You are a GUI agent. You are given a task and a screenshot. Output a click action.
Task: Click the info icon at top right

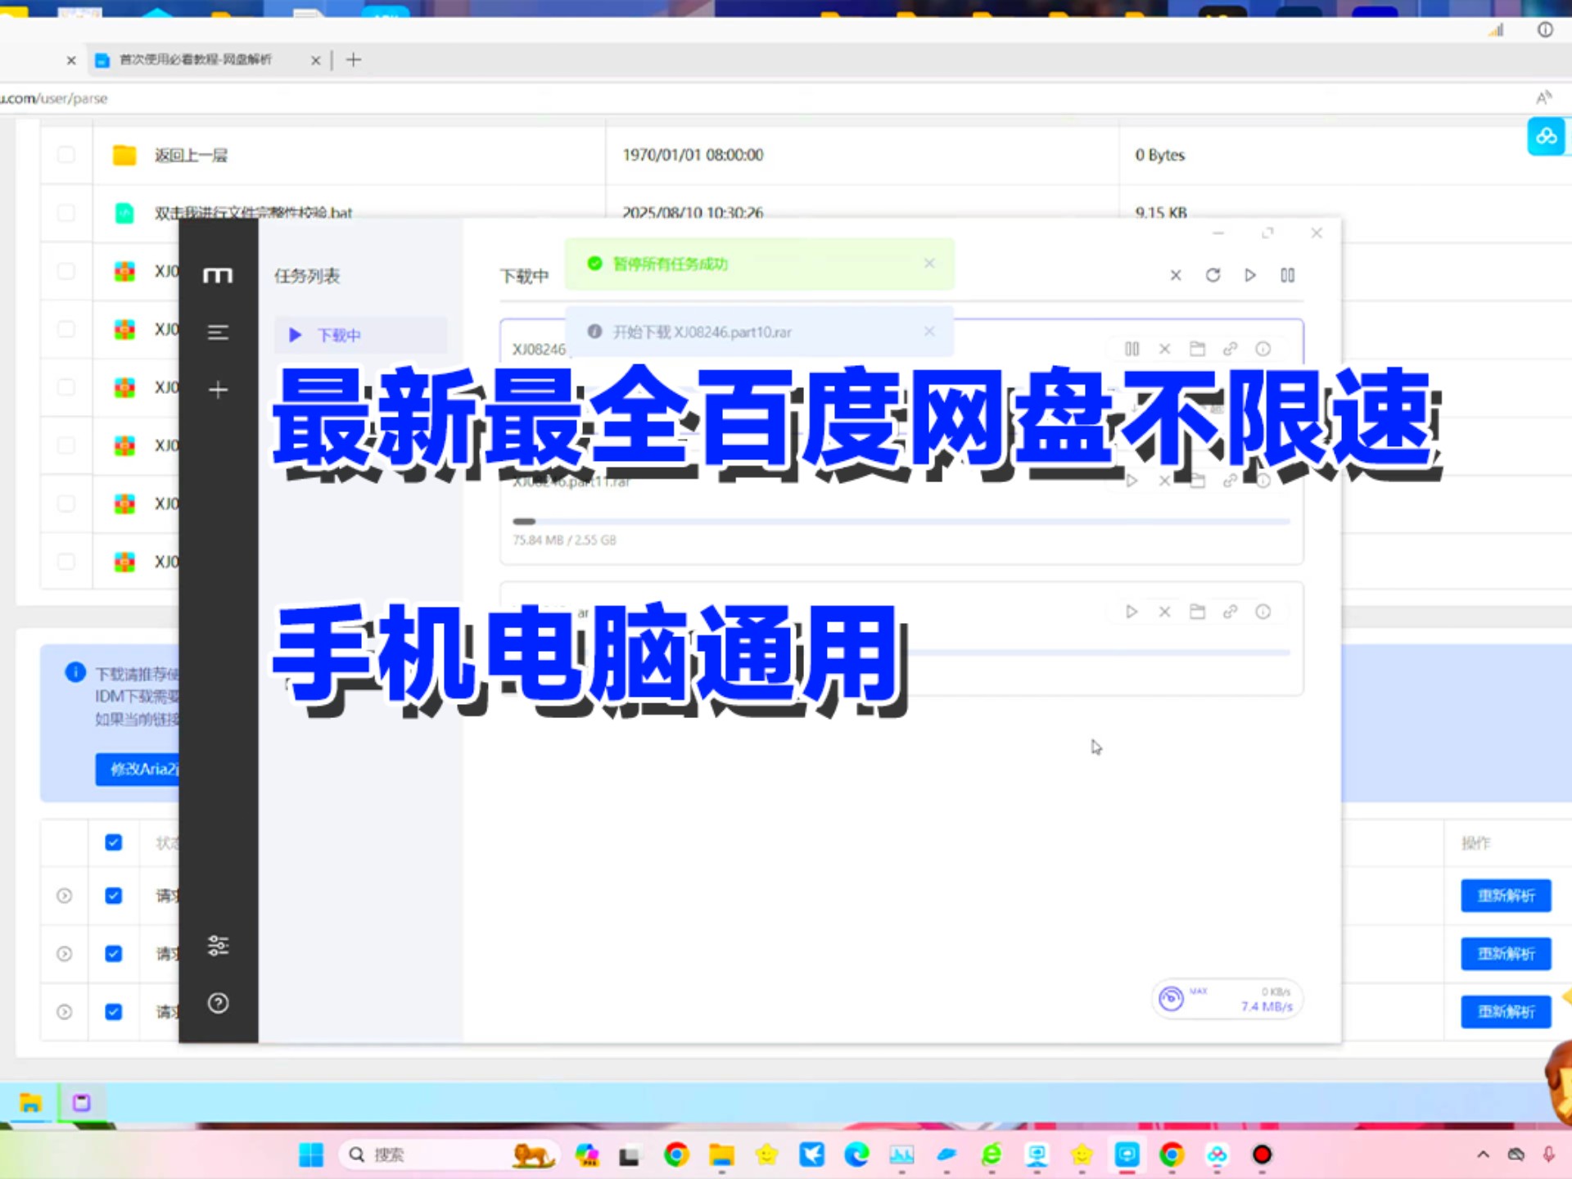click(1545, 29)
